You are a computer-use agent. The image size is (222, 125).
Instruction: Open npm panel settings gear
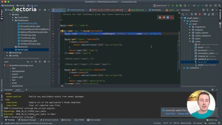point(45,62)
